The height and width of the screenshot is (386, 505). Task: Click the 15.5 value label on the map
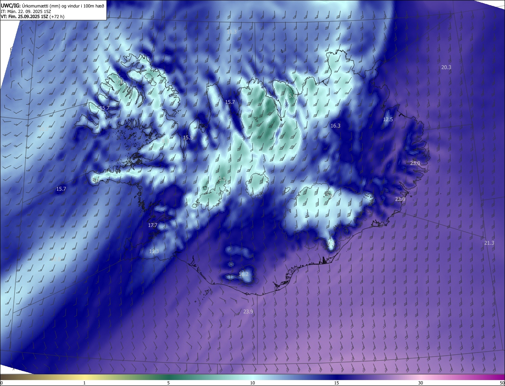coord(188,138)
